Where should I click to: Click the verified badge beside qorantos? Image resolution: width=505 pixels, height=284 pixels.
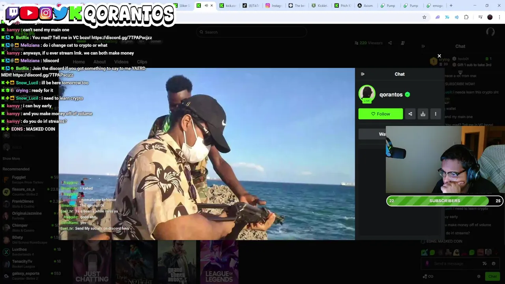point(407,95)
